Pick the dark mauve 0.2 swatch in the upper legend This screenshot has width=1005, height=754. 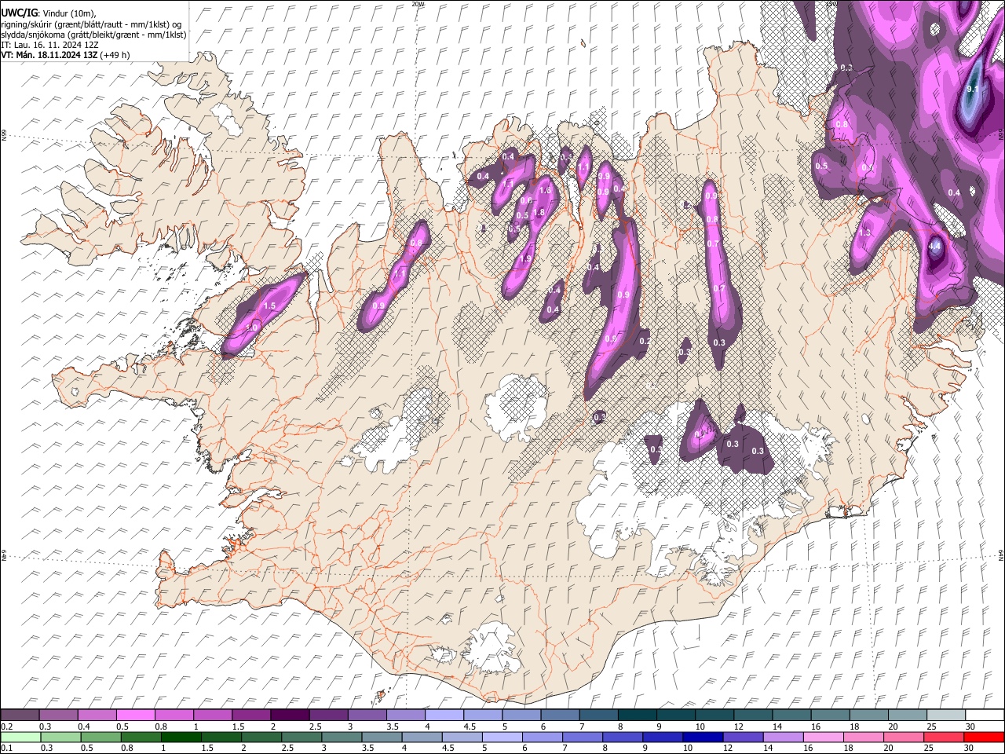point(20,716)
